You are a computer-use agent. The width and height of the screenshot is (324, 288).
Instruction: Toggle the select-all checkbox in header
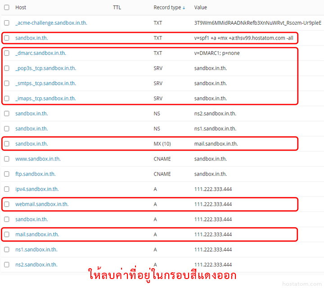tap(6, 8)
